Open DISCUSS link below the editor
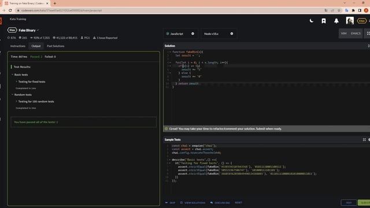 pyautogui.click(x=220, y=203)
